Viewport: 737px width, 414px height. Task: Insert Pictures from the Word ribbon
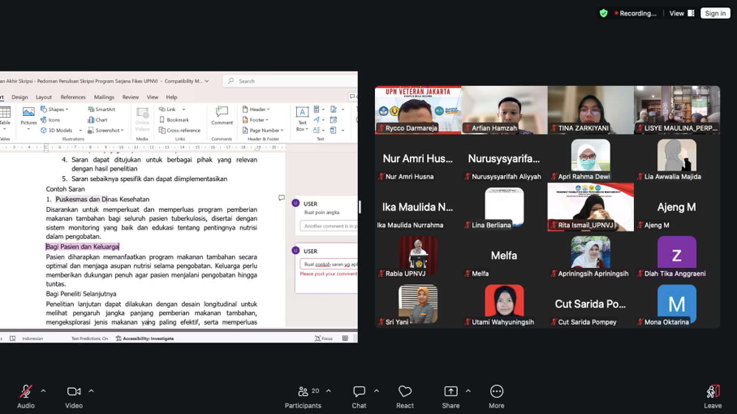click(28, 116)
